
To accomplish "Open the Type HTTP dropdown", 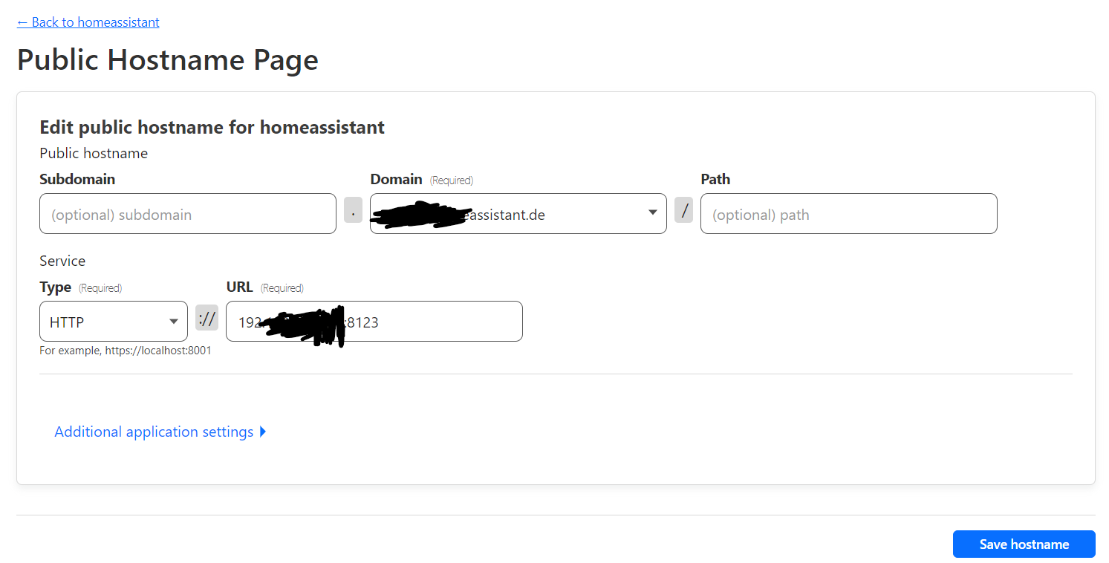I will [x=114, y=322].
